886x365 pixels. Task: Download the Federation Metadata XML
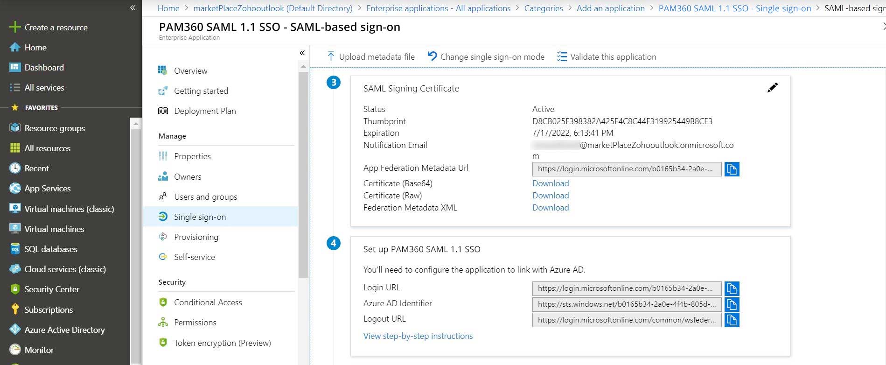551,208
